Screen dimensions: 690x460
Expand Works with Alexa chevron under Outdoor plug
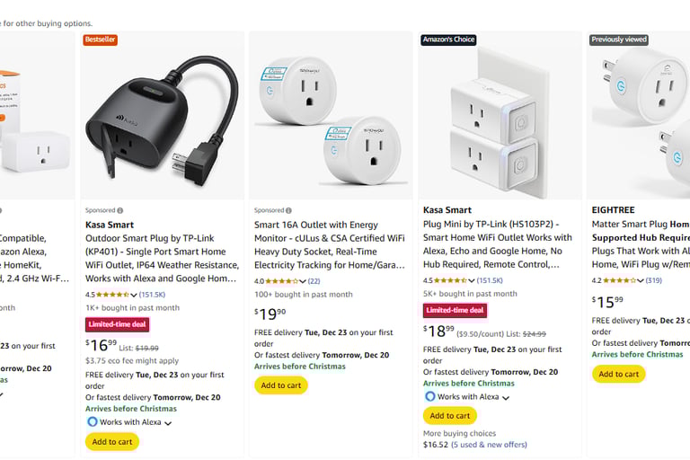pos(168,422)
